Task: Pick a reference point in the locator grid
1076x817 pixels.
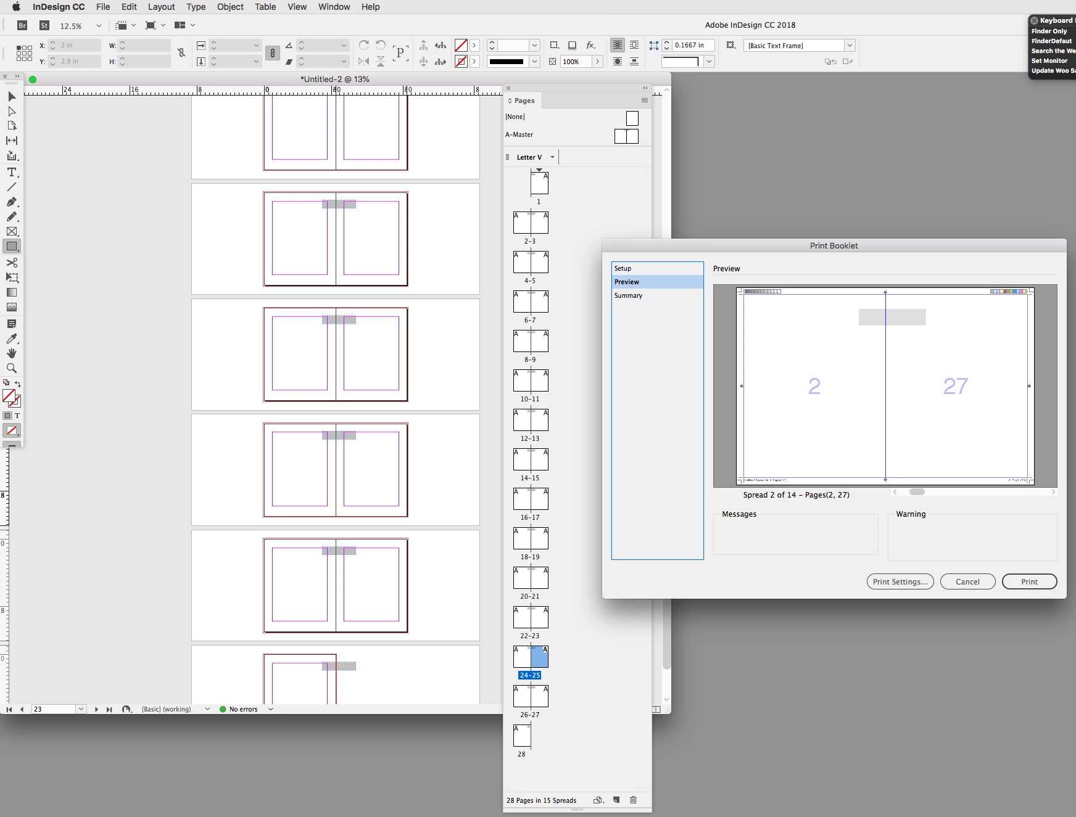Action: [24, 53]
